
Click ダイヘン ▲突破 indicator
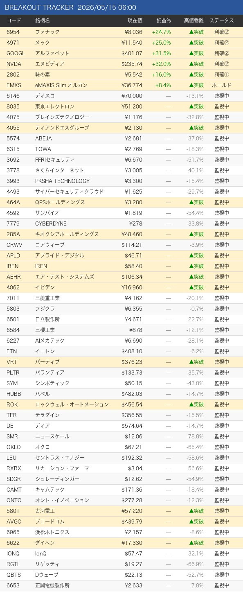[x=196, y=543]
